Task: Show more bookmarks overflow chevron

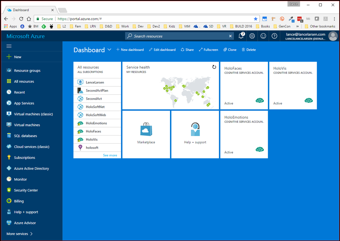Action: tap(297, 26)
